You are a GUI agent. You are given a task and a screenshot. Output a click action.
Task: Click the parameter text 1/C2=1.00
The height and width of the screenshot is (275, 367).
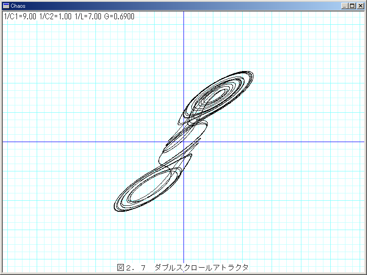[x=56, y=16]
